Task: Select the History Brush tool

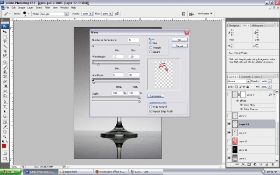Action: pos(5,77)
